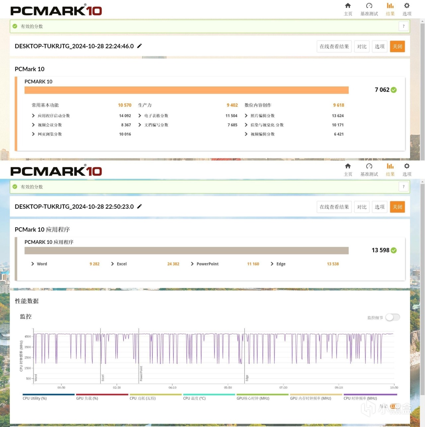Image resolution: width=425 pixels, height=427 pixels.
Task: Click orange 关闭 button for 22:24:46 result
Action: tap(397, 46)
